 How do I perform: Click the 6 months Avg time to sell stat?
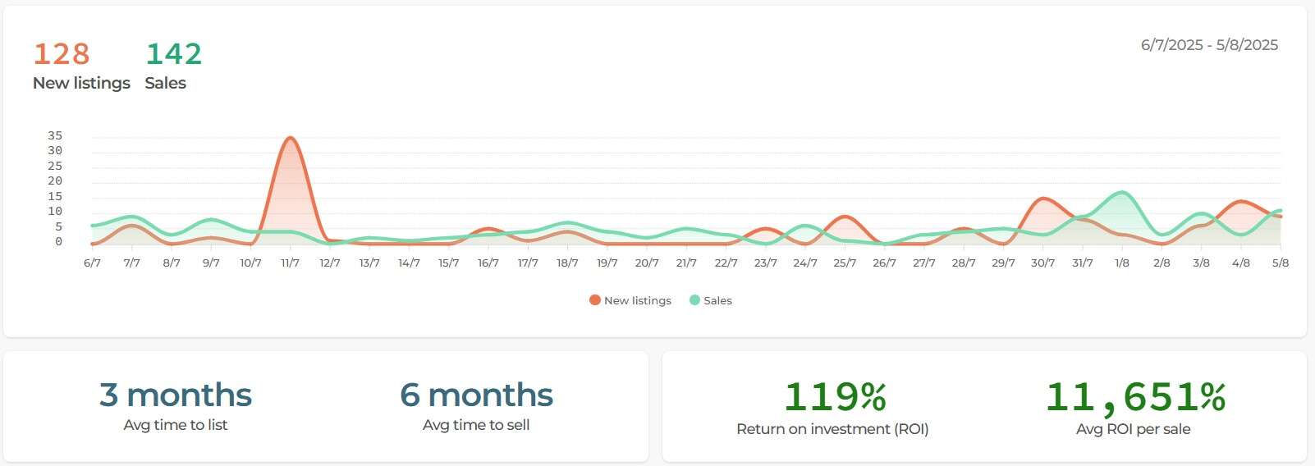(x=476, y=395)
